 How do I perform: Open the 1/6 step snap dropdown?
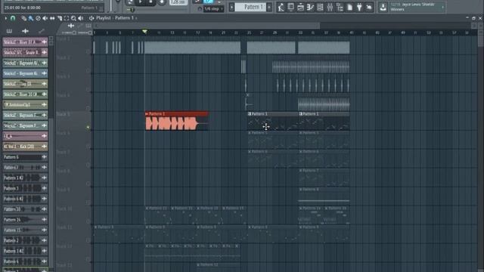(x=214, y=9)
